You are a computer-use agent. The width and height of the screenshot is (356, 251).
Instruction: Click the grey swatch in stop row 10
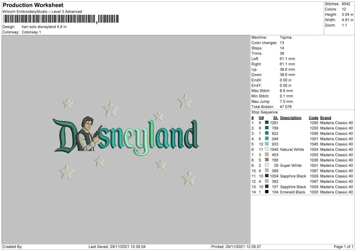267,170
